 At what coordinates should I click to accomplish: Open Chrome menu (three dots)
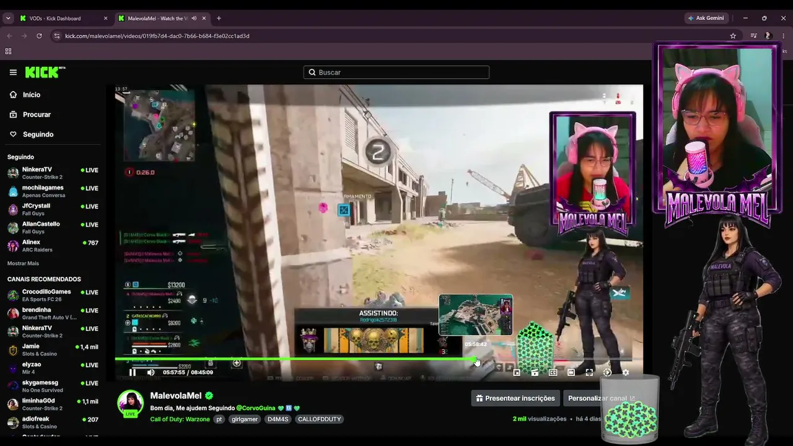784,36
